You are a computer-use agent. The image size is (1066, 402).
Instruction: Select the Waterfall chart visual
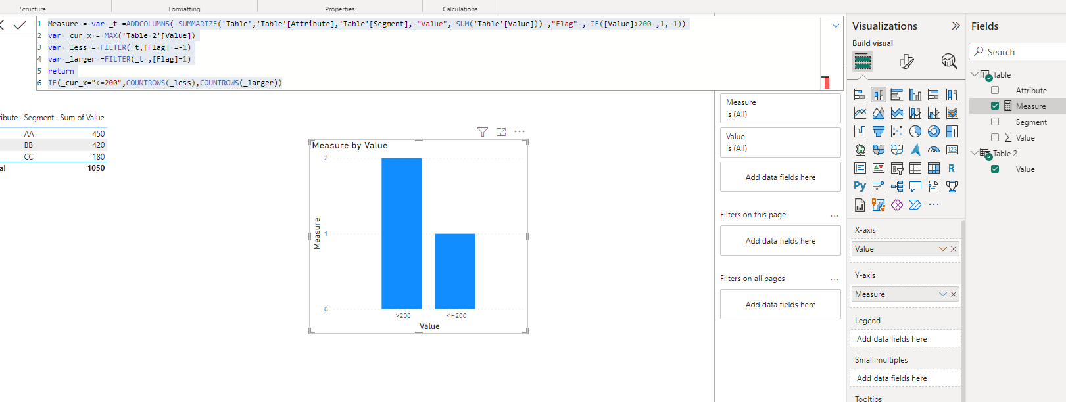(x=860, y=131)
